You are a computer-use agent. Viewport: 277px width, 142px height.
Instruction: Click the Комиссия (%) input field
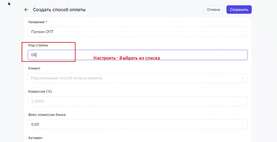coord(138,101)
